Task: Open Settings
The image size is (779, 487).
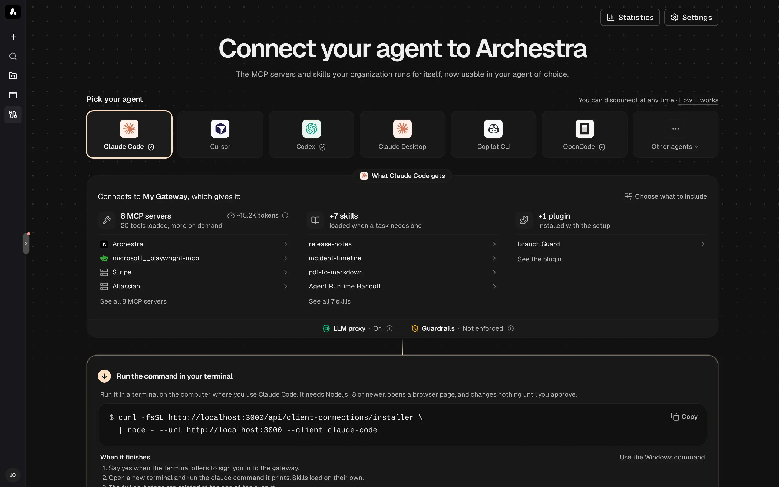Action: 691,17
